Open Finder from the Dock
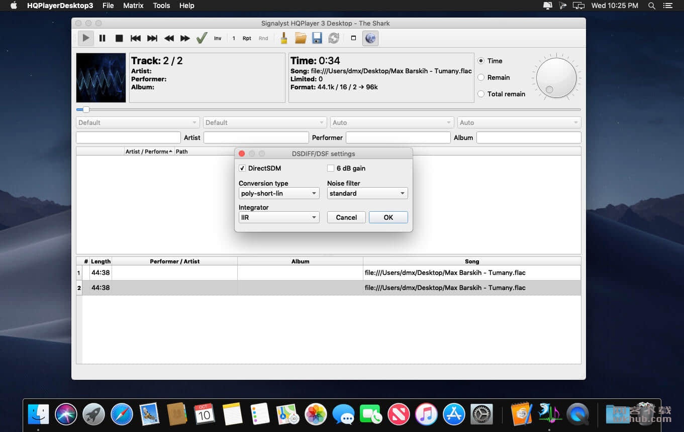684x432 pixels. (x=39, y=414)
